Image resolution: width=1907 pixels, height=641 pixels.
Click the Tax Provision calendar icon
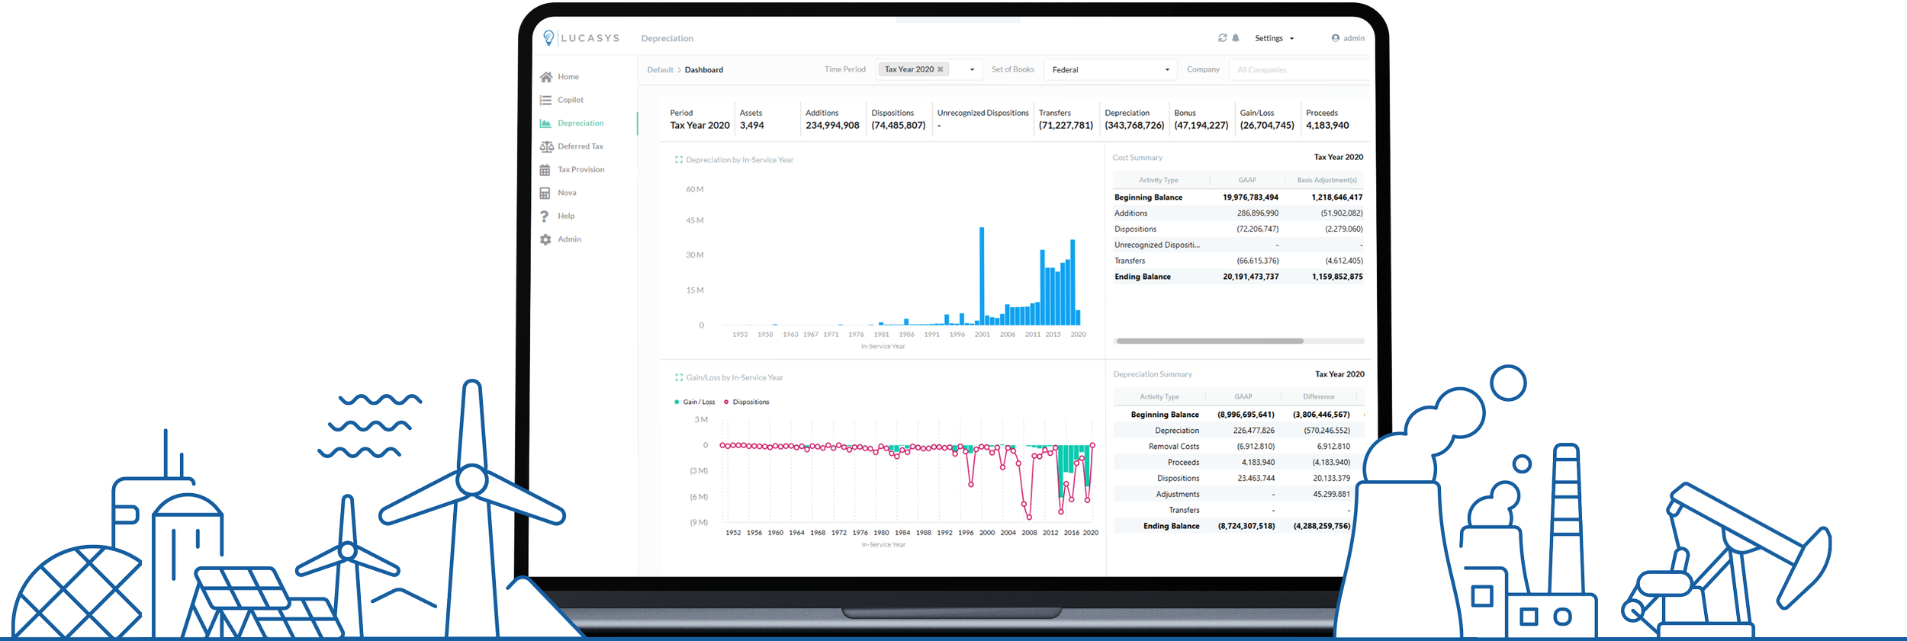[x=545, y=170]
